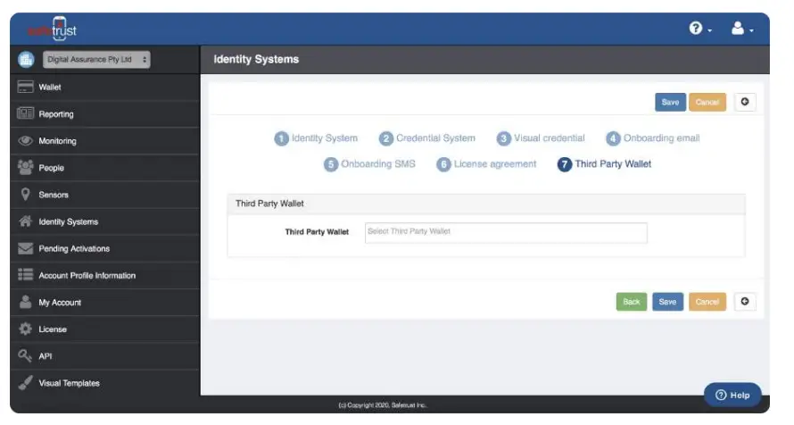Expand the help question mark menu

[700, 29]
